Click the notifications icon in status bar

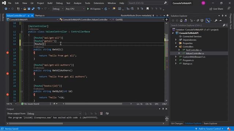(x=229, y=129)
